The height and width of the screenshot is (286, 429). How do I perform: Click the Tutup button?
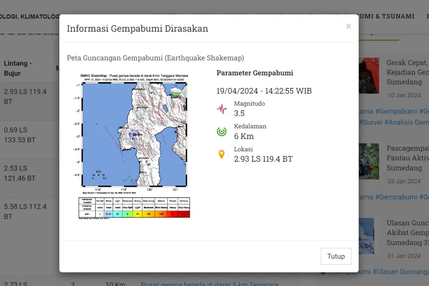click(x=336, y=256)
